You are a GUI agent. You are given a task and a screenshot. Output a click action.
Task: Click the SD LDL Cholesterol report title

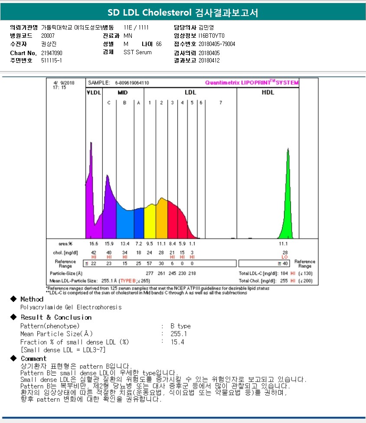point(183,13)
